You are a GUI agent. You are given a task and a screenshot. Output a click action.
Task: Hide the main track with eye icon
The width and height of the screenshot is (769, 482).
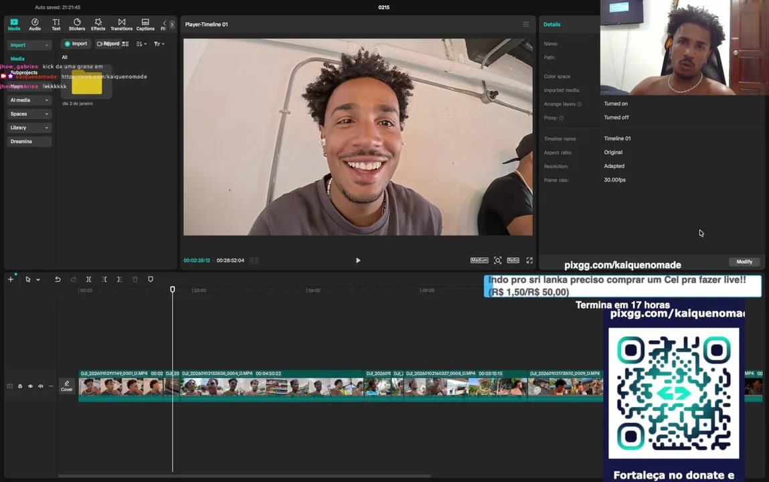coord(30,386)
